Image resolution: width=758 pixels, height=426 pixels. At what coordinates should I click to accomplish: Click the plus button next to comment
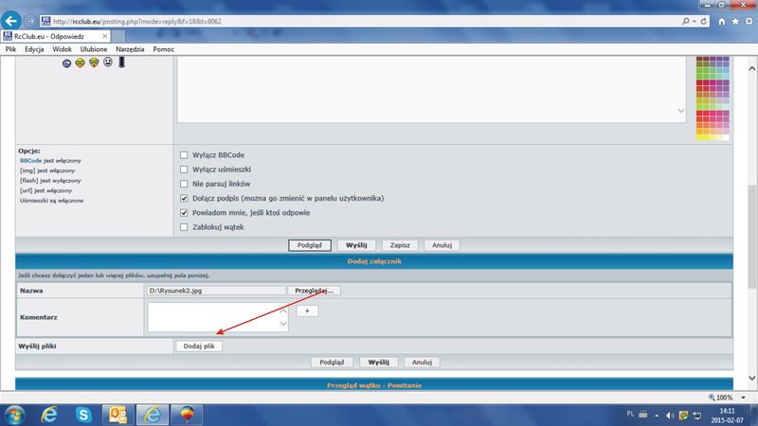pos(307,311)
